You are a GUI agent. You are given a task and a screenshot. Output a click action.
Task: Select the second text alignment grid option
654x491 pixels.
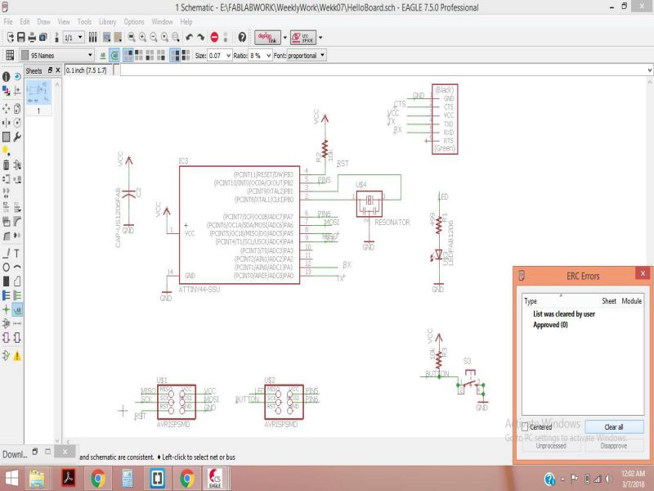[139, 55]
